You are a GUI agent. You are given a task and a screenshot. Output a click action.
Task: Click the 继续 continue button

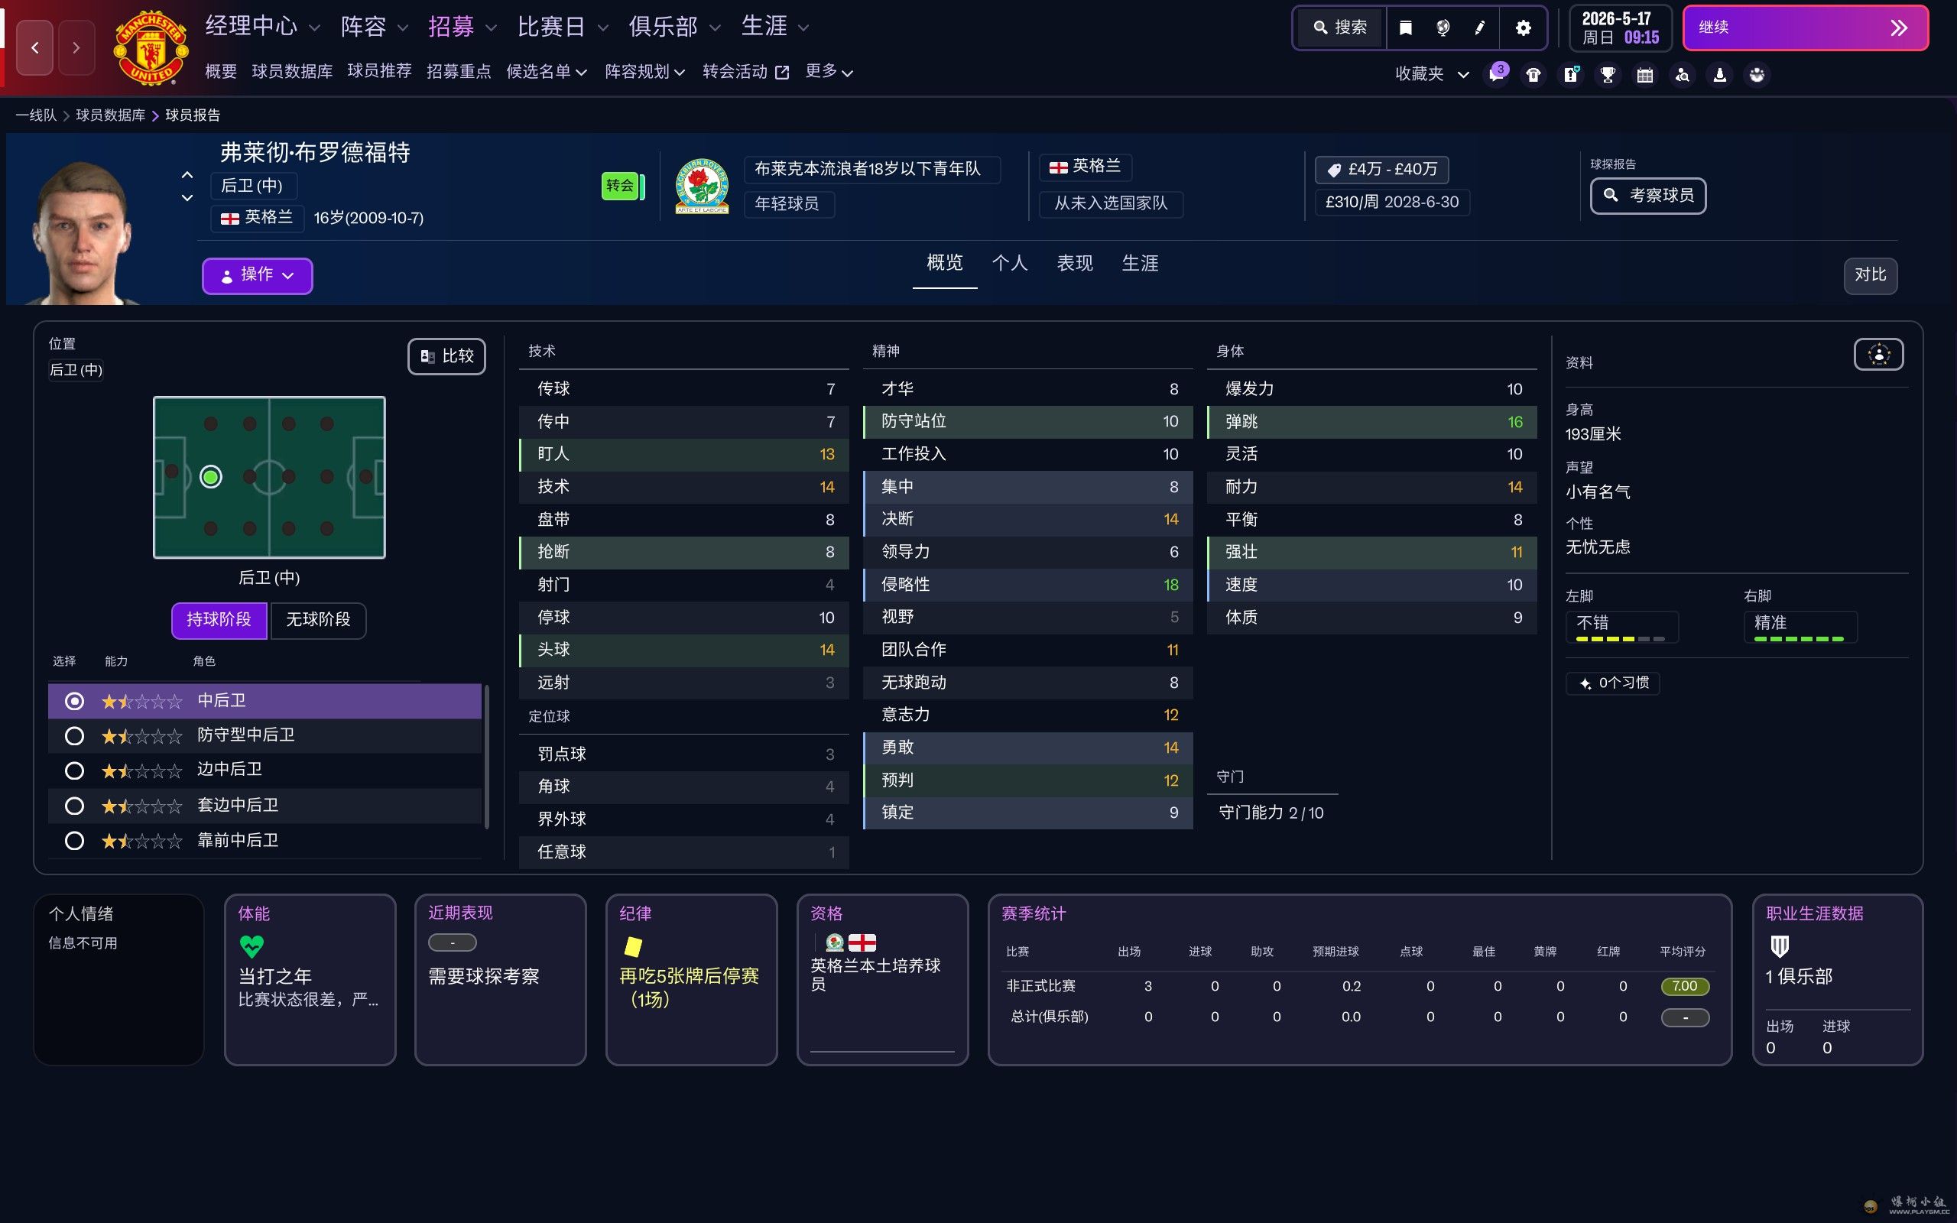point(1805,28)
